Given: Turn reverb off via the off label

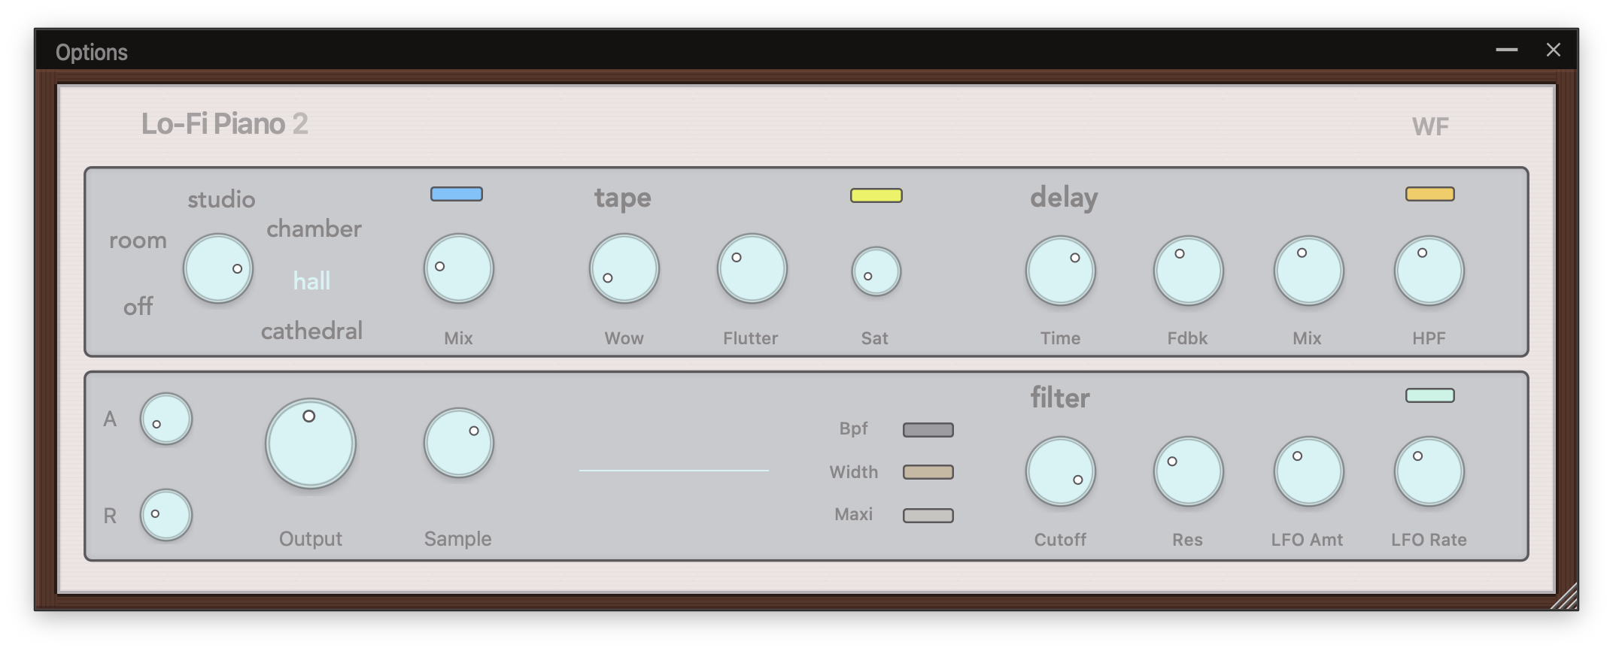Looking at the screenshot, I should click(138, 307).
